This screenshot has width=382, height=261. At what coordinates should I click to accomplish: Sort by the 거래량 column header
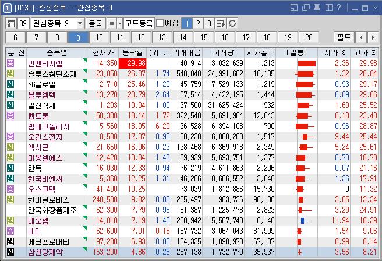(224, 52)
